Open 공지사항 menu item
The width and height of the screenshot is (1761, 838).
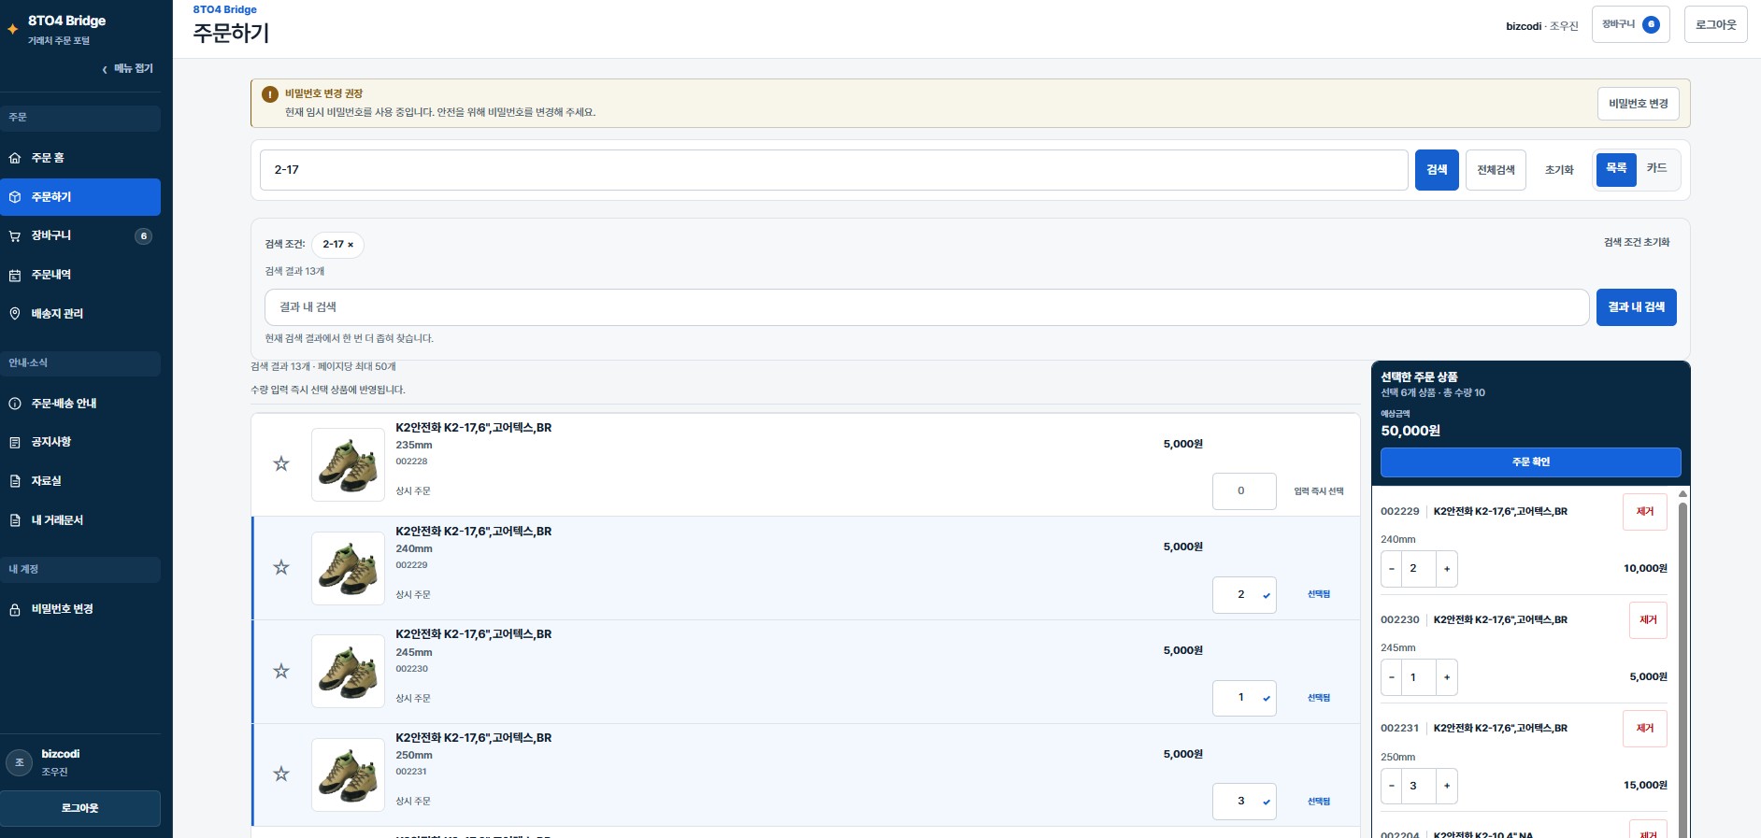coord(80,442)
